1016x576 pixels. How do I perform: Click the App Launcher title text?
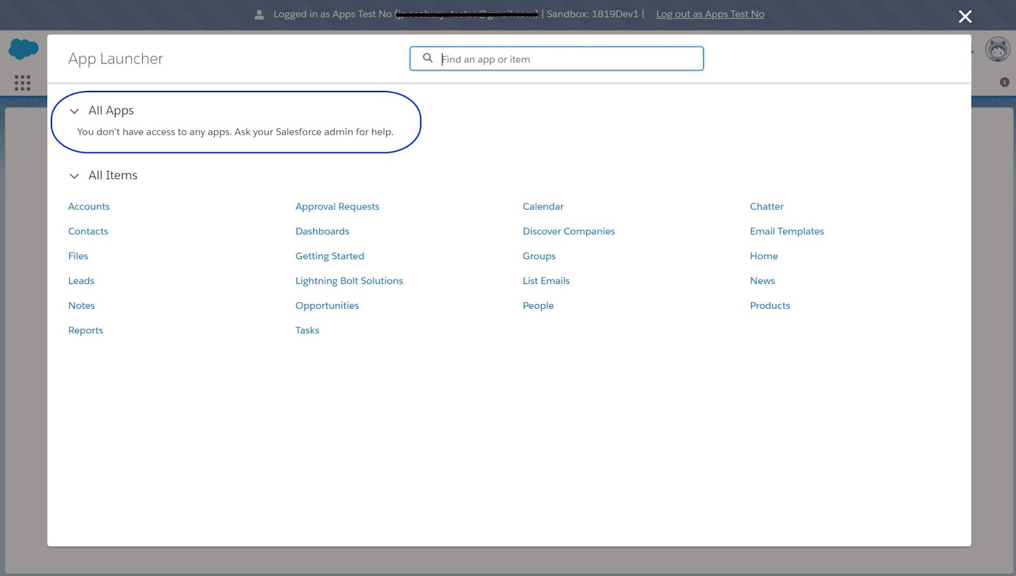coord(116,59)
